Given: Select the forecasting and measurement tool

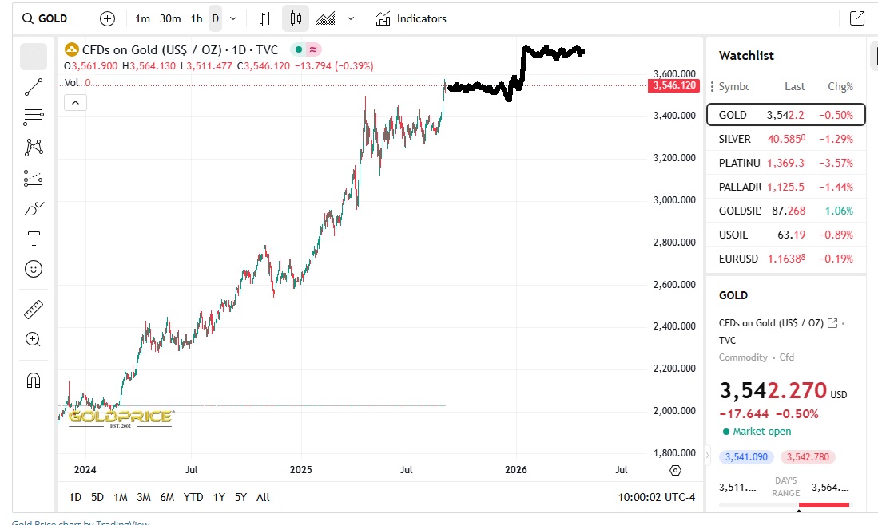Looking at the screenshot, I should tap(34, 178).
